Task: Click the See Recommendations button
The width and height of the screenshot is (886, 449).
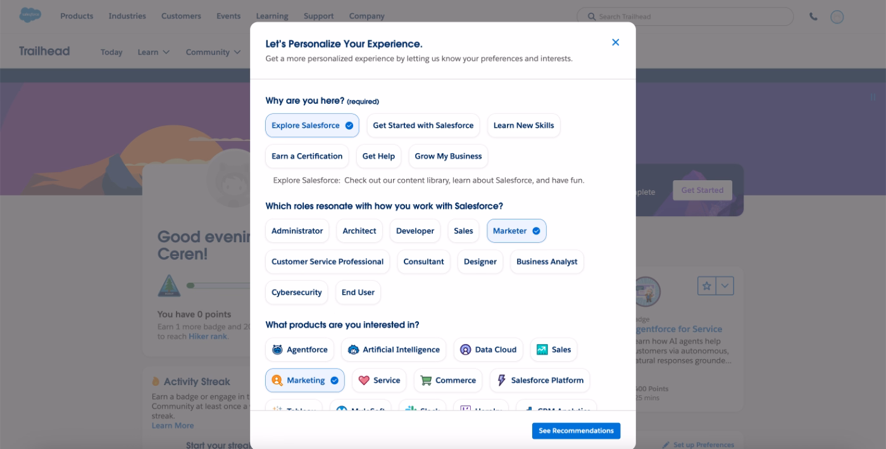Action: click(576, 431)
